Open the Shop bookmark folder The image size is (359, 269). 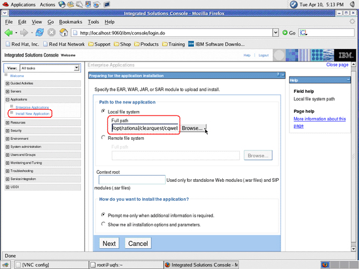click(x=122, y=44)
